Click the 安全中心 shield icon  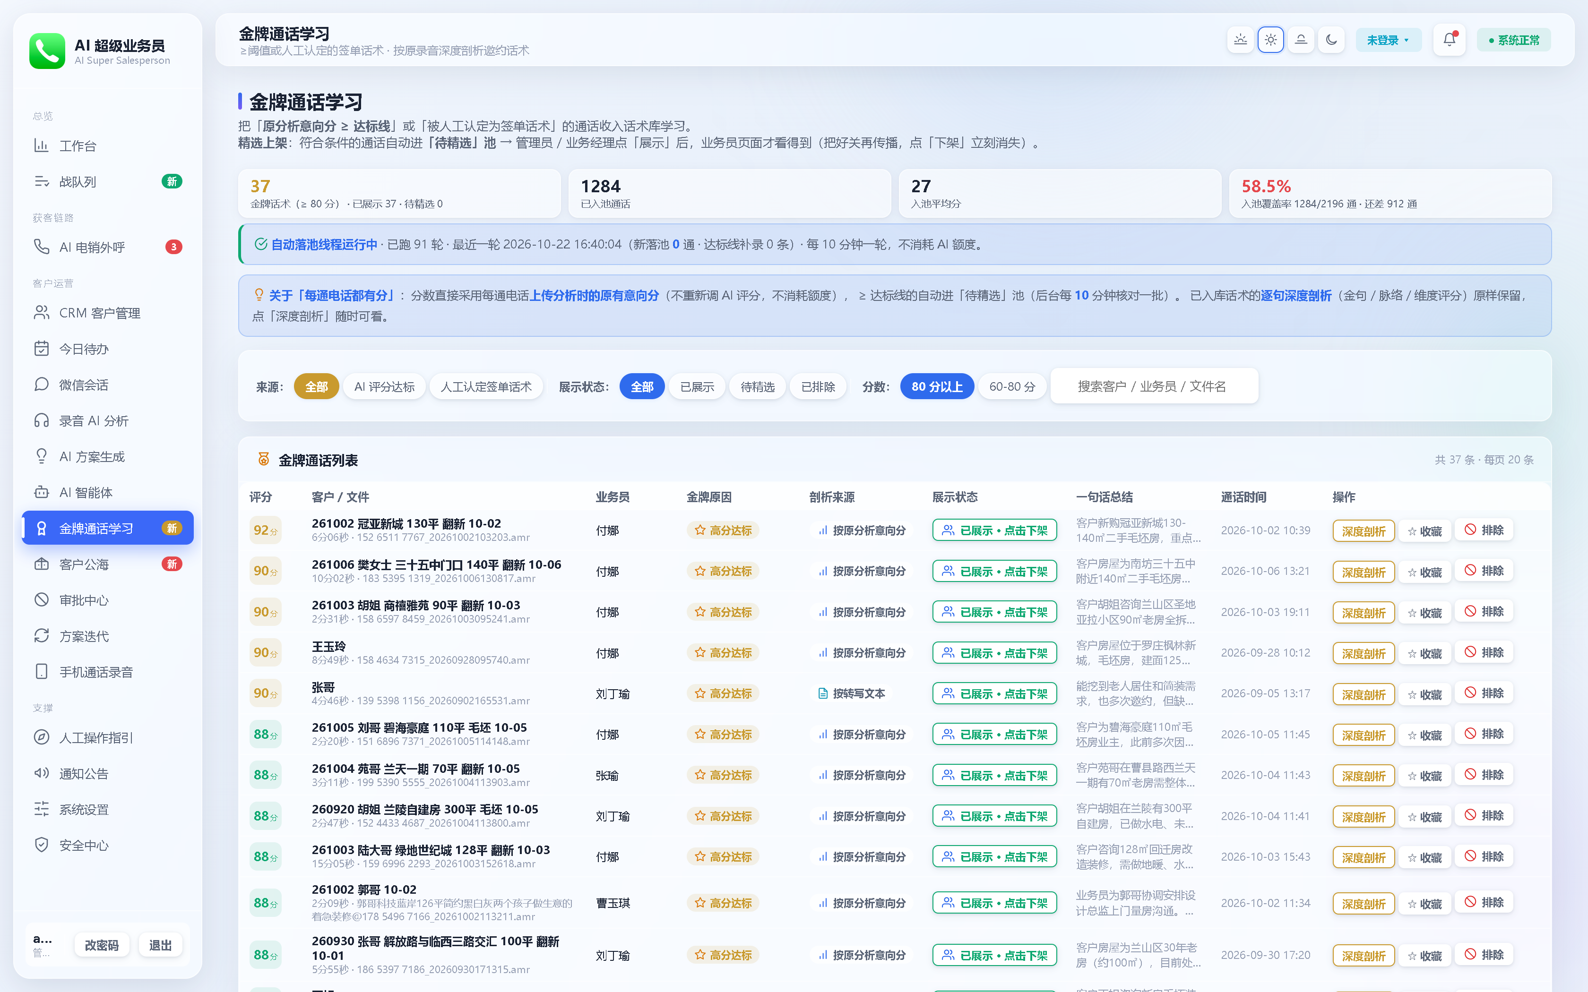coord(41,845)
